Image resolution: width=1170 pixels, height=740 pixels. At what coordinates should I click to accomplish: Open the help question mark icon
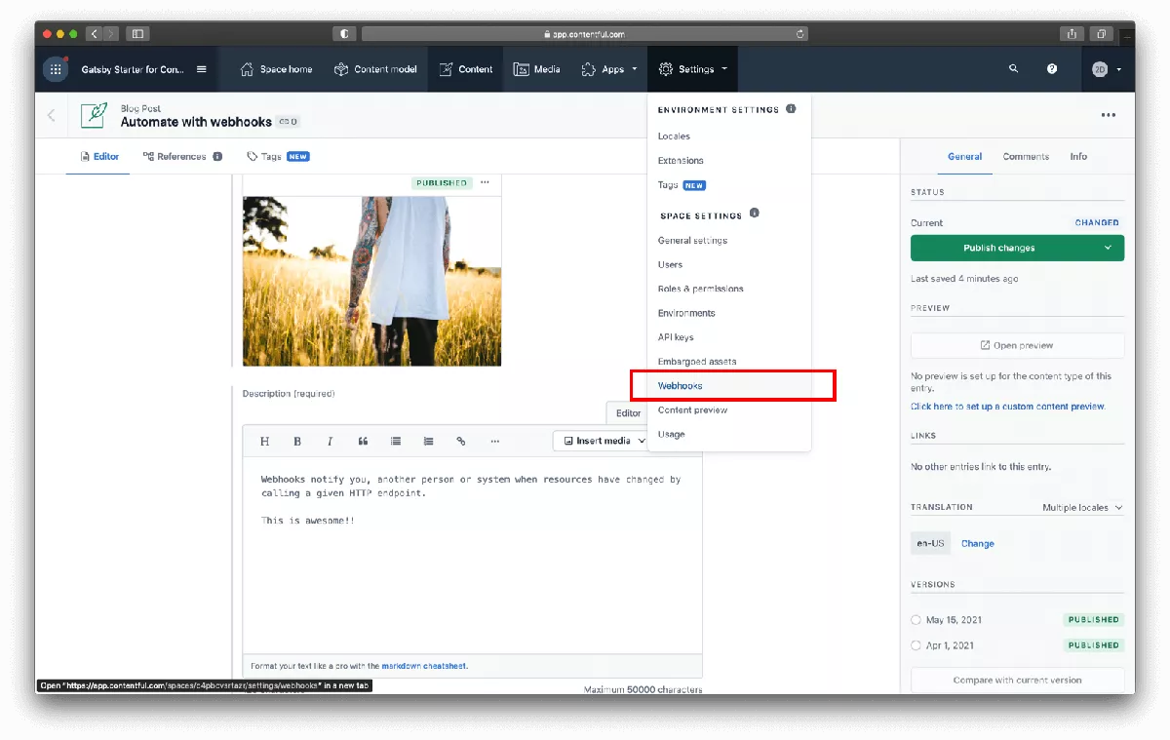pos(1052,69)
